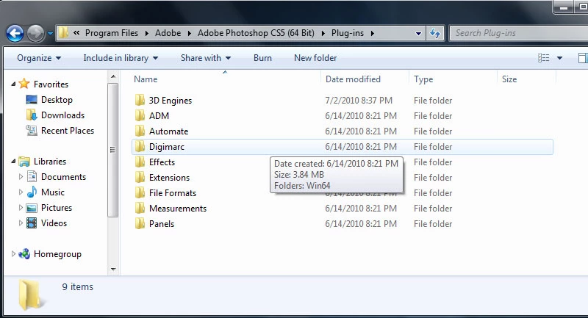Click the 7/2/2010 8:37 PM date
The width and height of the screenshot is (588, 318).
tap(359, 101)
